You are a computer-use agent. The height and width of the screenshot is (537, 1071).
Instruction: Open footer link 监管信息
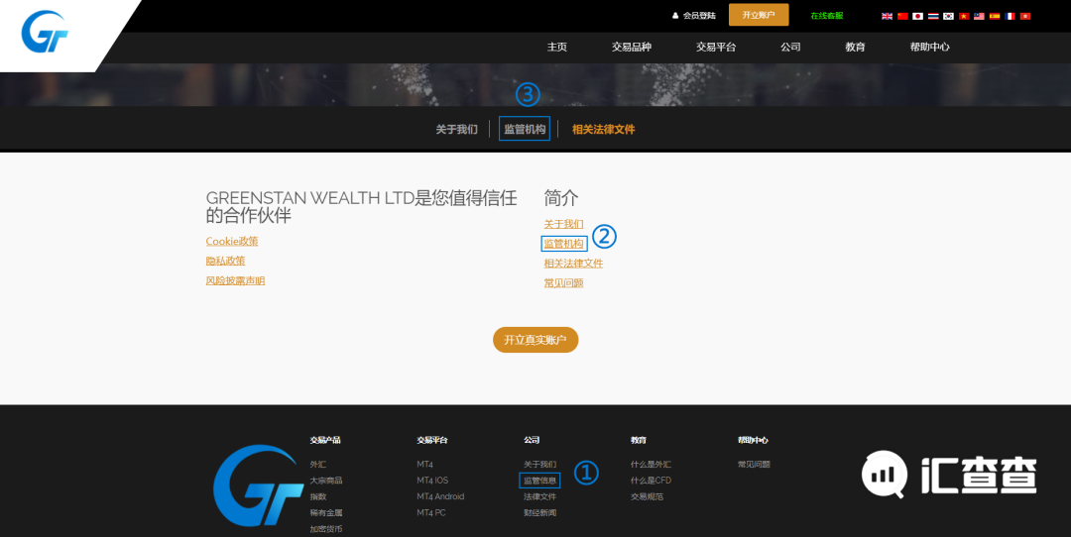click(x=539, y=481)
